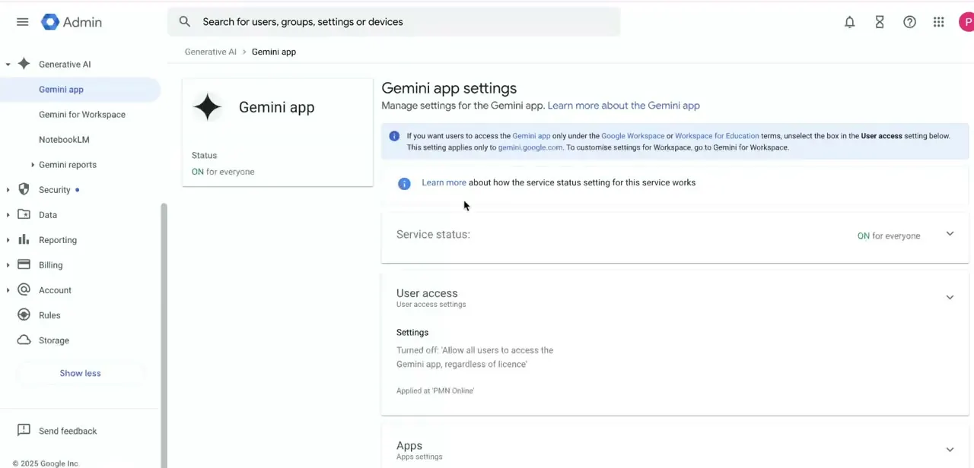Click the Show less button
Screen dimensions: 974x468
coord(80,373)
